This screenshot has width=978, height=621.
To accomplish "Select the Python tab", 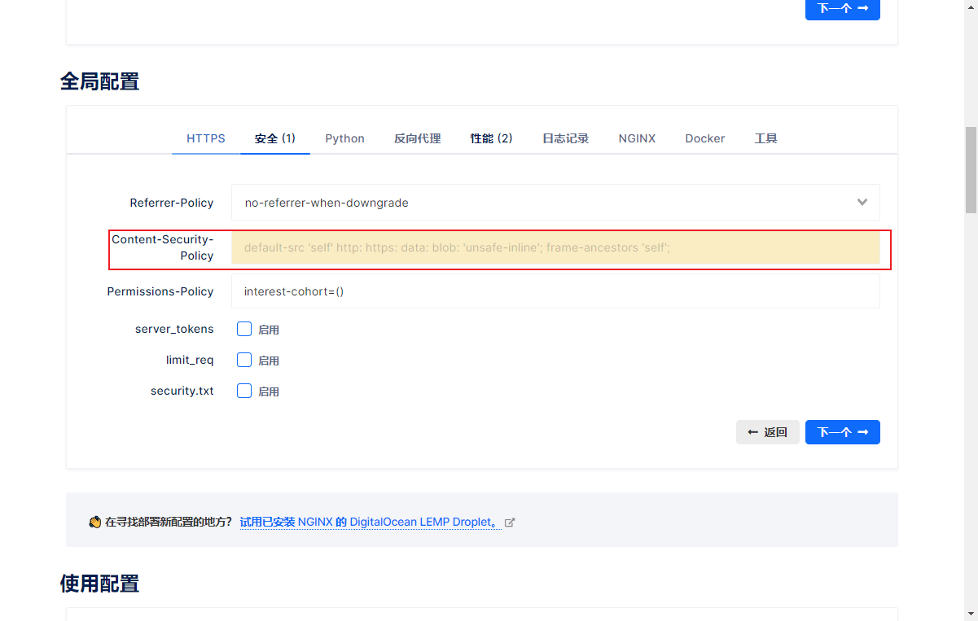I will coord(344,138).
